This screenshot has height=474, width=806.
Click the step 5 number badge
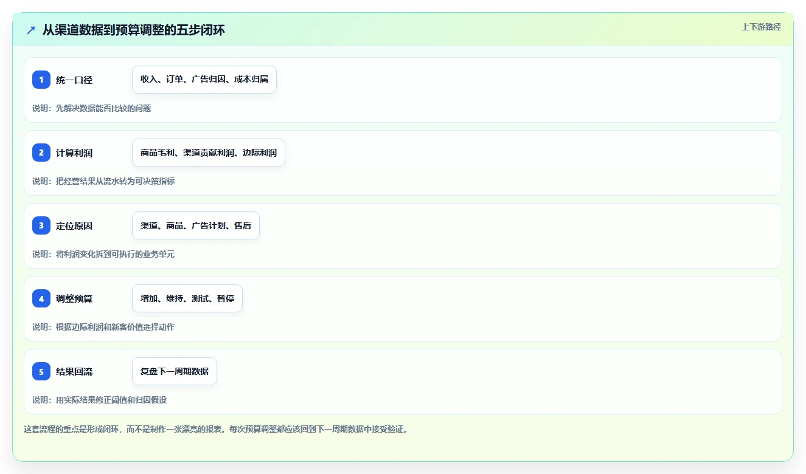pyautogui.click(x=41, y=371)
